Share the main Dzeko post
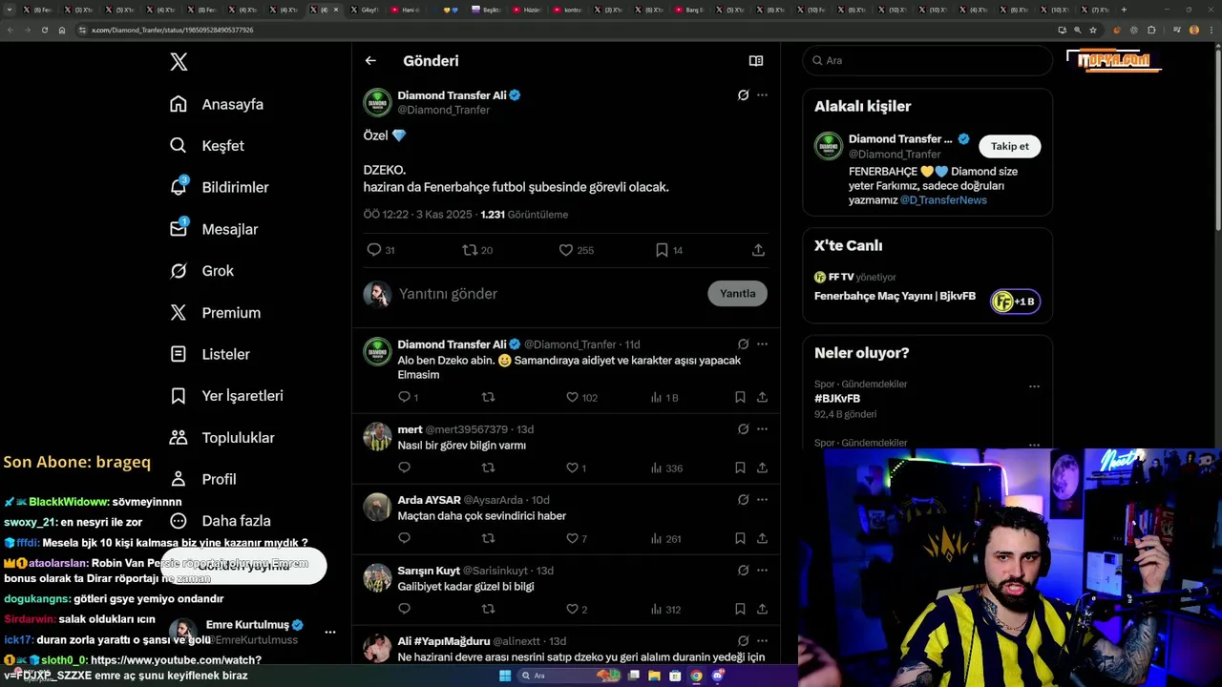This screenshot has height=687, width=1222. (x=758, y=250)
